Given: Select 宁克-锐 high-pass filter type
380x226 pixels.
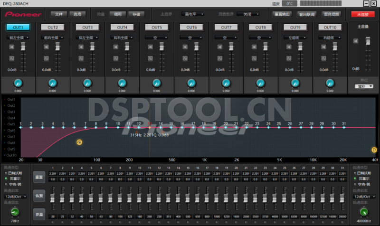Looking at the screenshot, I should (x=13, y=184).
